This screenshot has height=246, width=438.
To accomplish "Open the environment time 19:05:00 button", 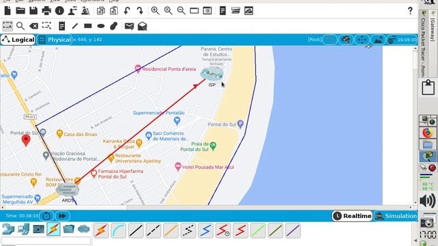I will 402,40.
